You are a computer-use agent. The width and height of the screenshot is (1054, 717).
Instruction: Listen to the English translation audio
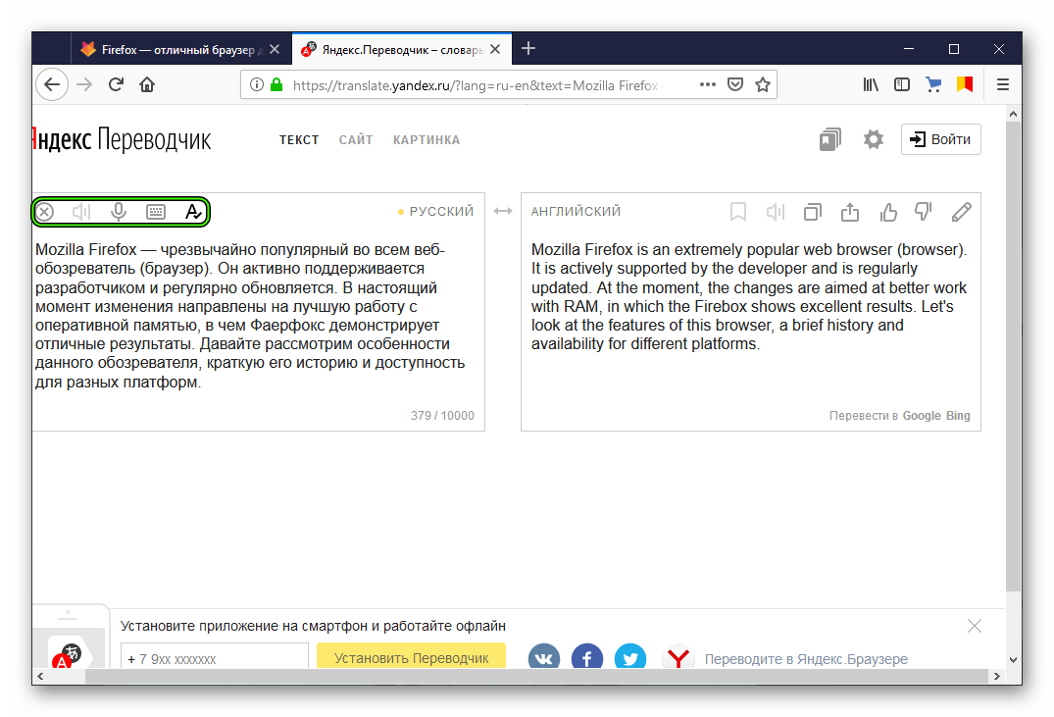pos(776,212)
